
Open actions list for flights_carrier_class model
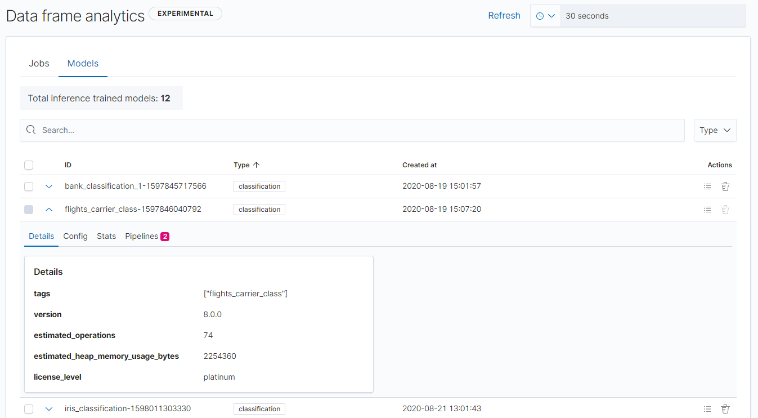(x=707, y=209)
